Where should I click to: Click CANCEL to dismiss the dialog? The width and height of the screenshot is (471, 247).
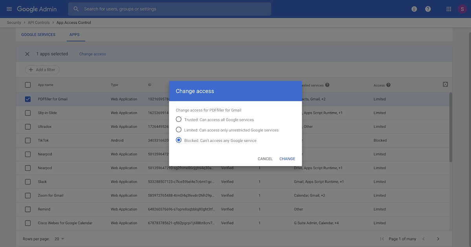pyautogui.click(x=265, y=159)
